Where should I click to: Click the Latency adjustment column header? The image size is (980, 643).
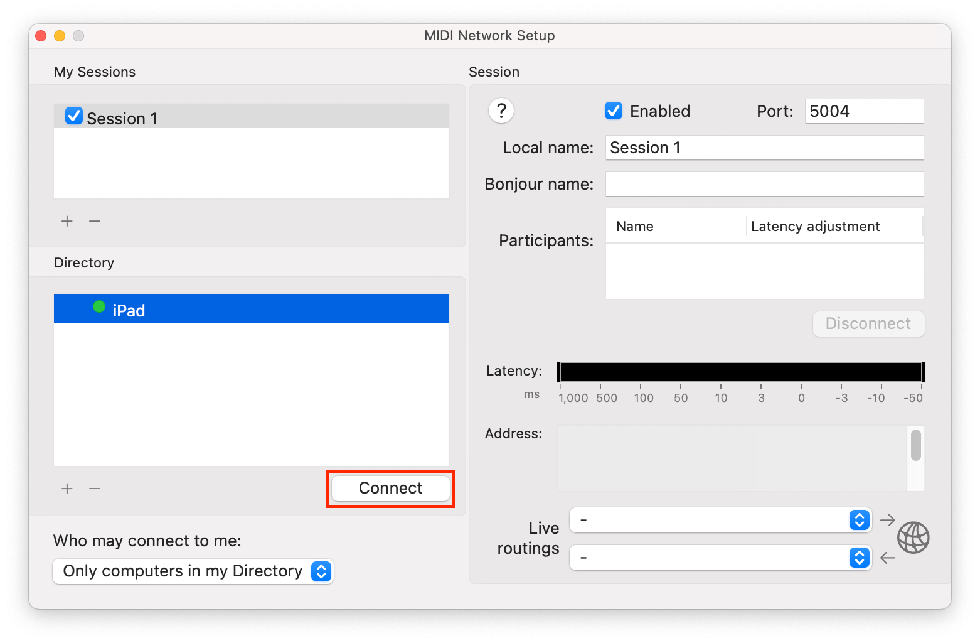(834, 226)
